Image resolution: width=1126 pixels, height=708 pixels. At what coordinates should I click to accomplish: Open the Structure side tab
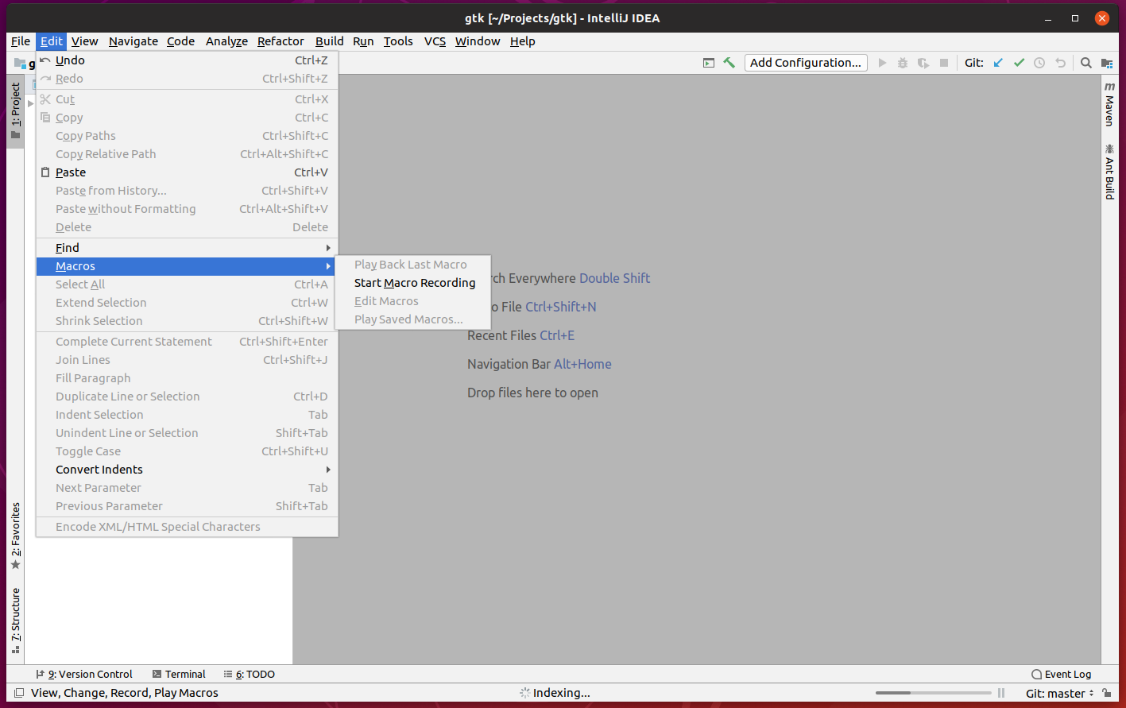coord(15,621)
